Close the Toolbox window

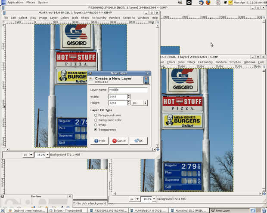click(70, 196)
